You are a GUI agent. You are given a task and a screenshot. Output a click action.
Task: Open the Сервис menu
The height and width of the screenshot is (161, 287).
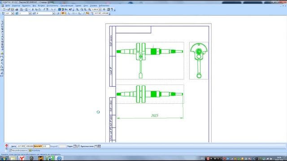point(78,6)
